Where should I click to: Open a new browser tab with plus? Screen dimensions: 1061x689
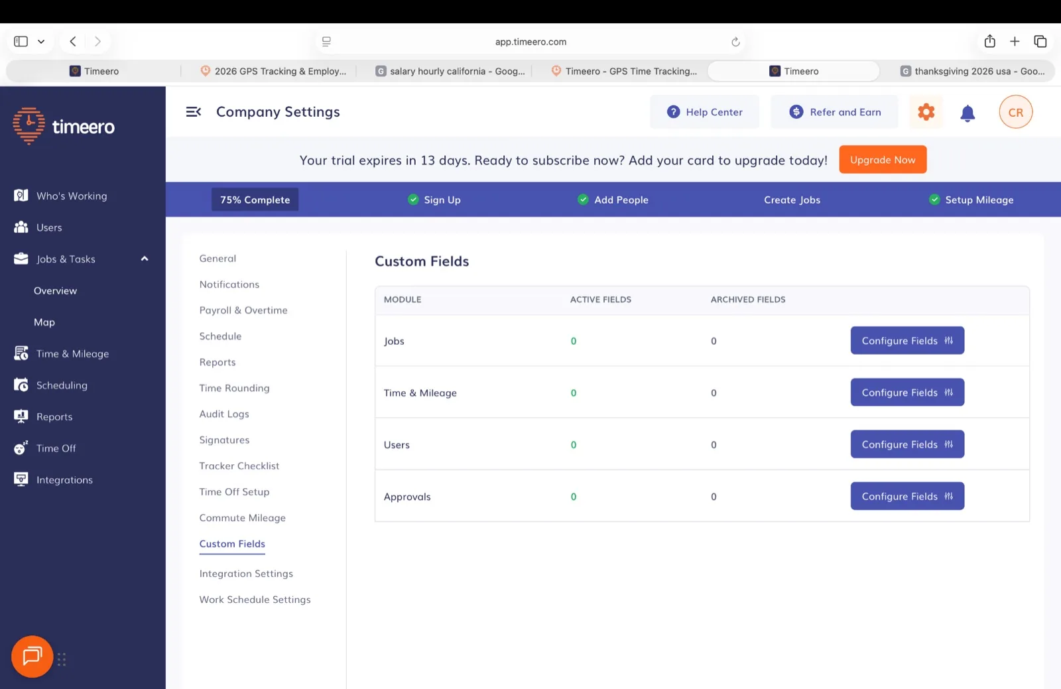point(1015,41)
